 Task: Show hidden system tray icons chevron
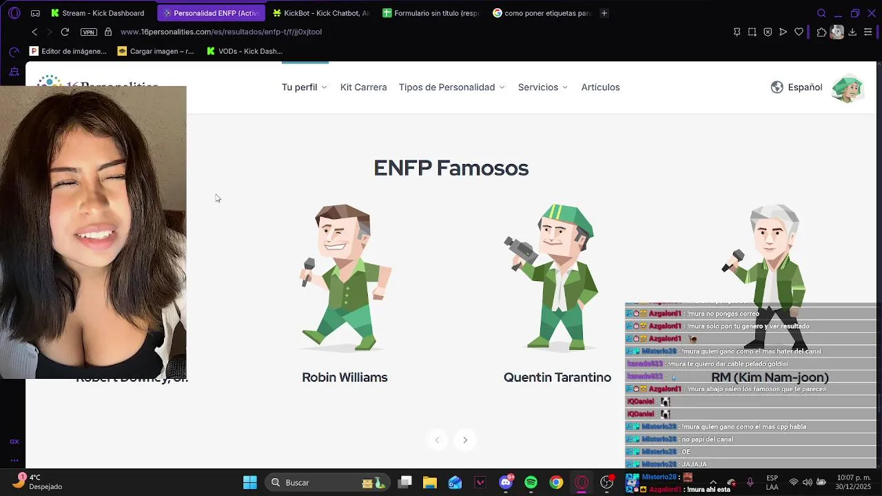tap(713, 482)
